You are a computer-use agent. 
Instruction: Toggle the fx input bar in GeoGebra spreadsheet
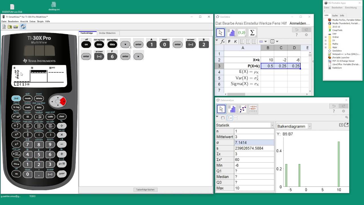223,42
